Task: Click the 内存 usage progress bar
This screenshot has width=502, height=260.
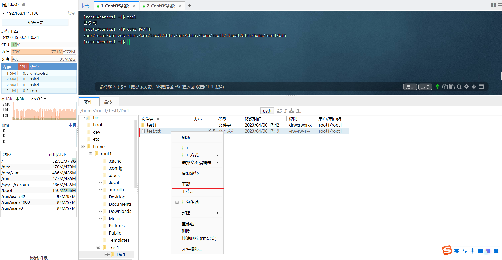Action: [44, 52]
